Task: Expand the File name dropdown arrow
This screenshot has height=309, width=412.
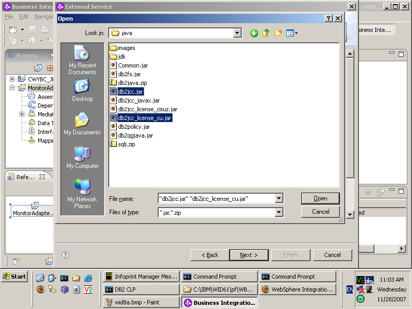Action: pyautogui.click(x=279, y=198)
